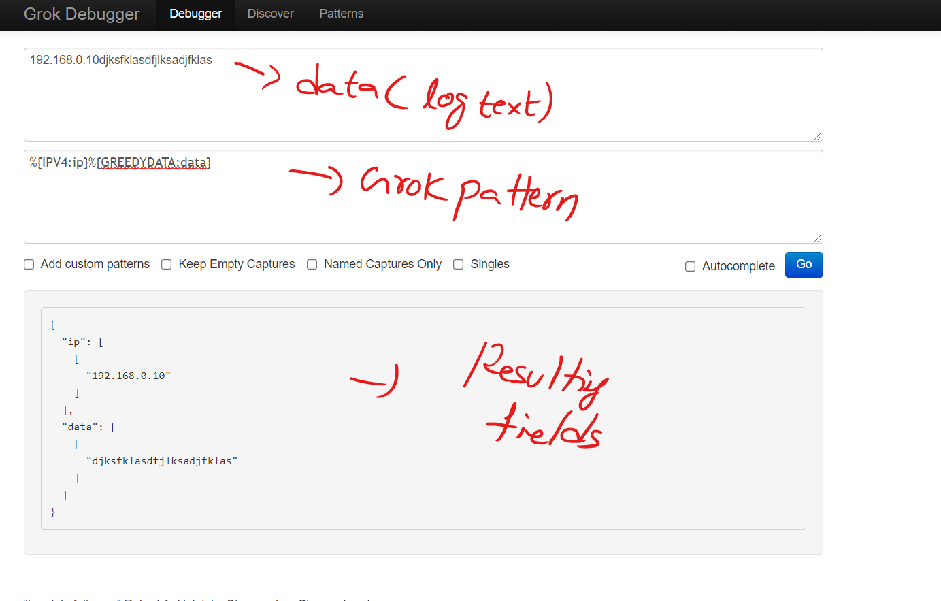Enable the Add custom patterns checkbox

pos(29,265)
